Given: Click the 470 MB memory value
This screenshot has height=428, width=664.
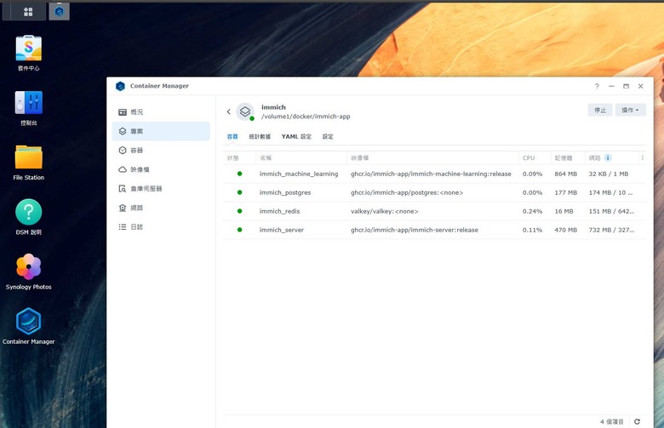Looking at the screenshot, I should (566, 230).
